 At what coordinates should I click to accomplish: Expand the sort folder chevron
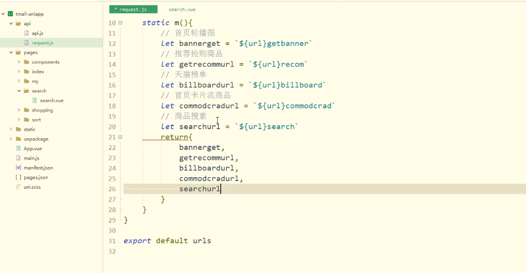pos(19,120)
